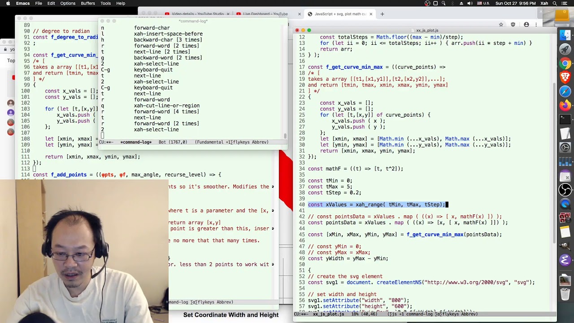Click 'xah-cut-line-or-region' in command log
Image resolution: width=574 pixels, height=323 pixels.
[x=166, y=105]
